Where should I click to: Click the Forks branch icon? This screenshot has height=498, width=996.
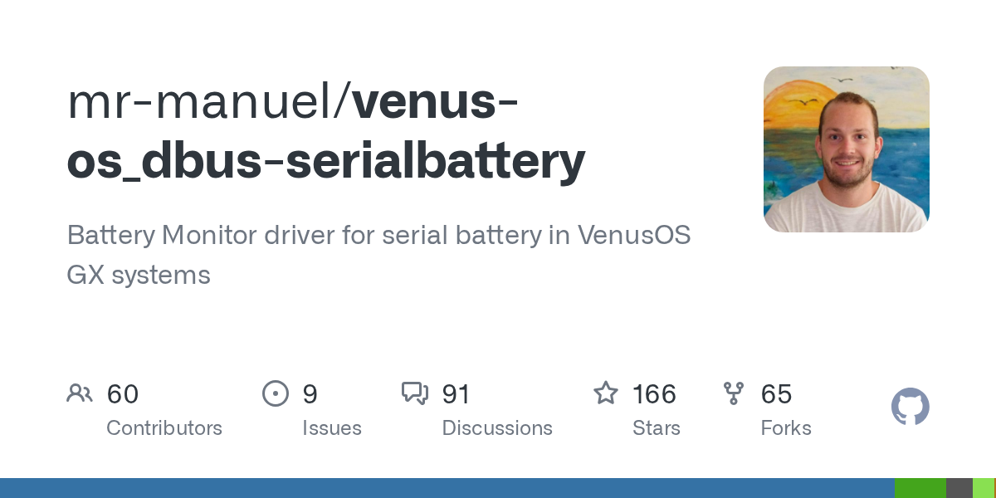click(734, 393)
